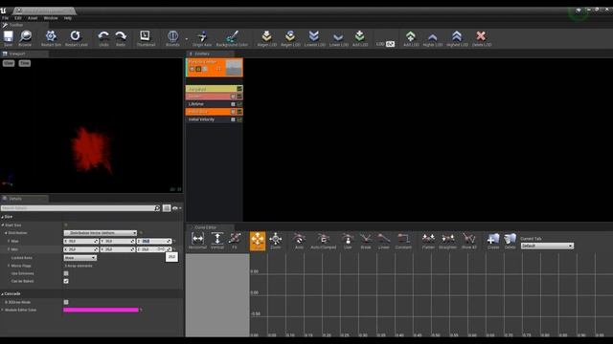This screenshot has height=344, width=613.
Task: Select the Emitters tab
Action: (x=210, y=54)
